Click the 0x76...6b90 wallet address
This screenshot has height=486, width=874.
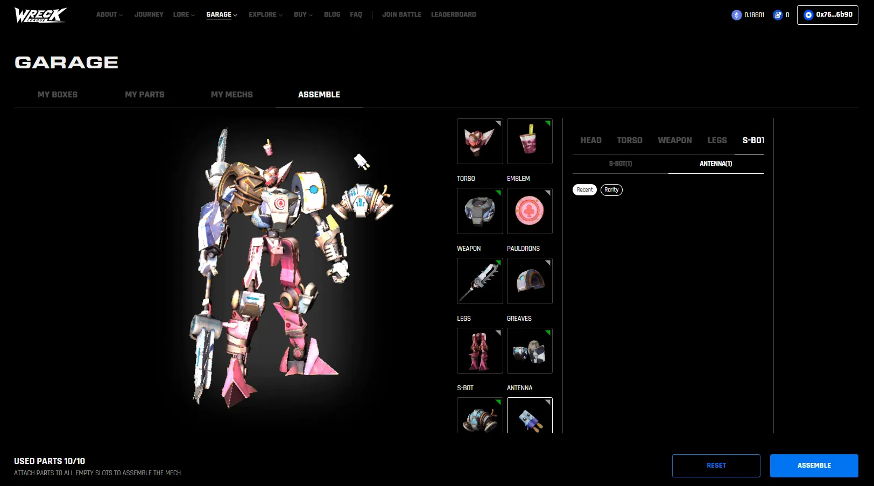(x=827, y=15)
